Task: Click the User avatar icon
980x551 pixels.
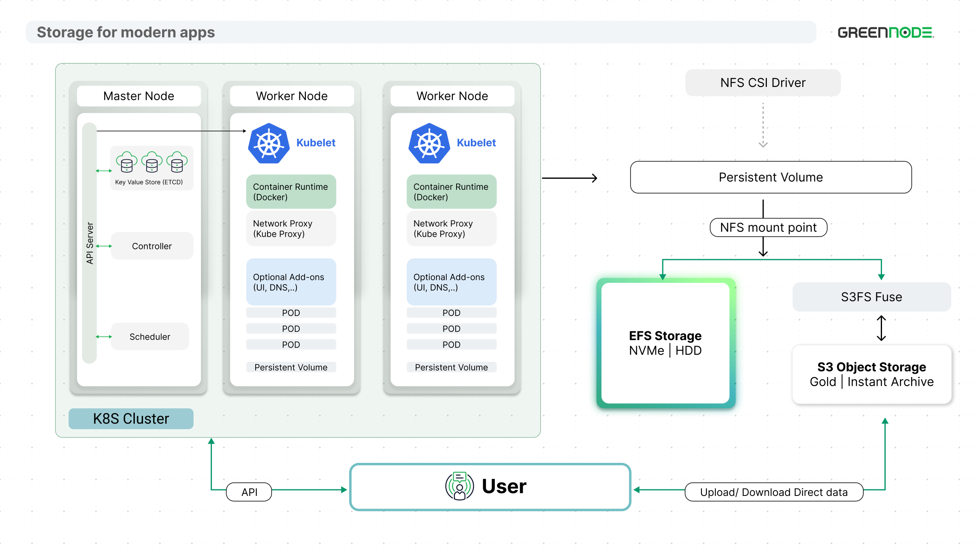Action: (459, 486)
